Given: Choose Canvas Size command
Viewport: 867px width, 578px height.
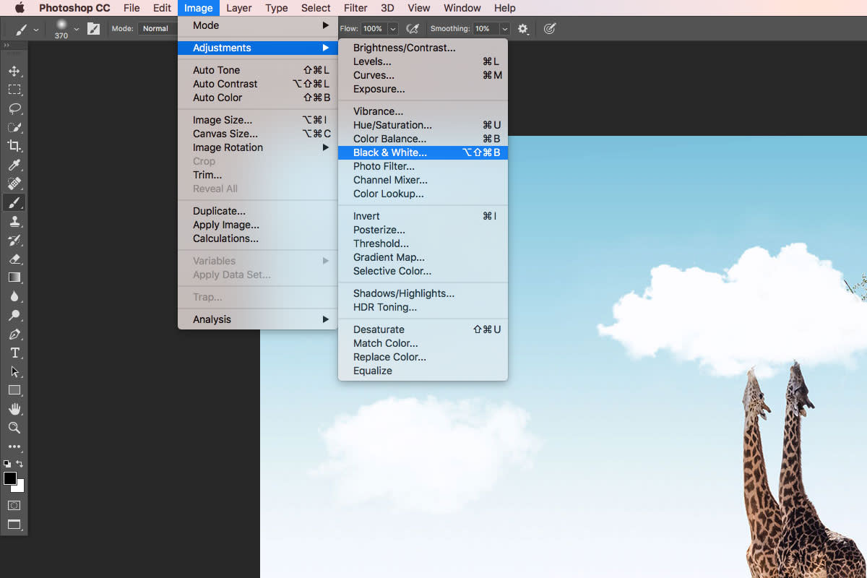Looking at the screenshot, I should coord(257,134).
